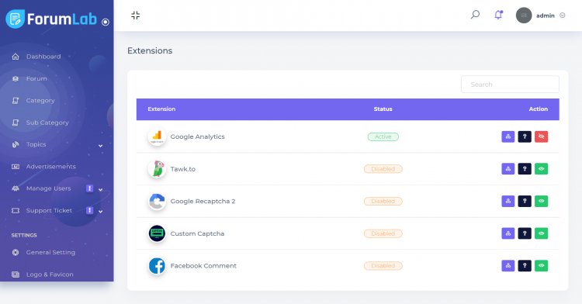Click the Advertisements sidebar icon
The image size is (582, 304).
16,167
